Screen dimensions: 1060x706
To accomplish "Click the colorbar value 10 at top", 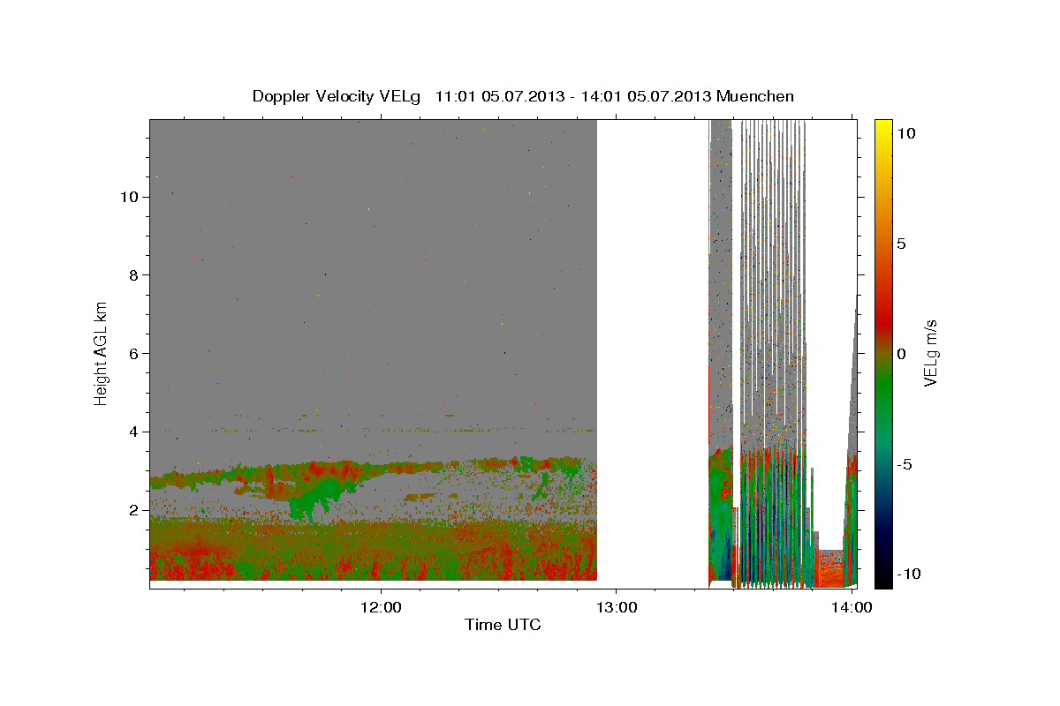I will (905, 132).
